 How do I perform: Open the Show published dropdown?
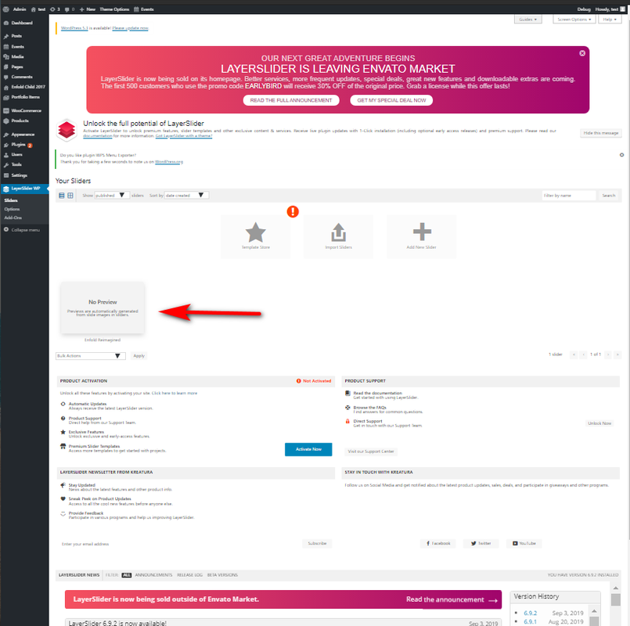tap(111, 196)
